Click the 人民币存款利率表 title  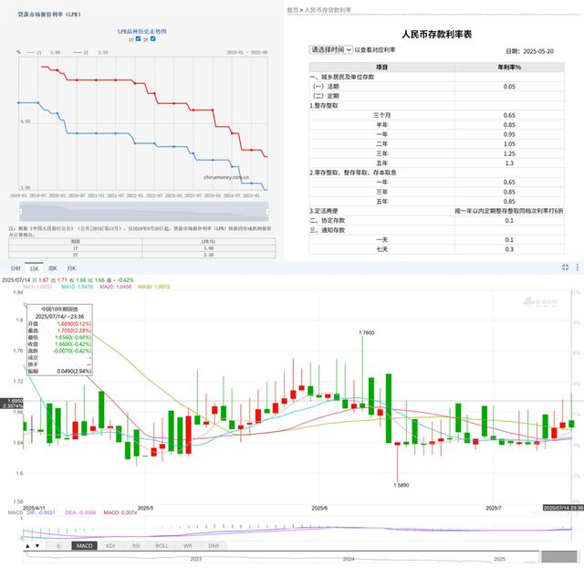tap(436, 35)
